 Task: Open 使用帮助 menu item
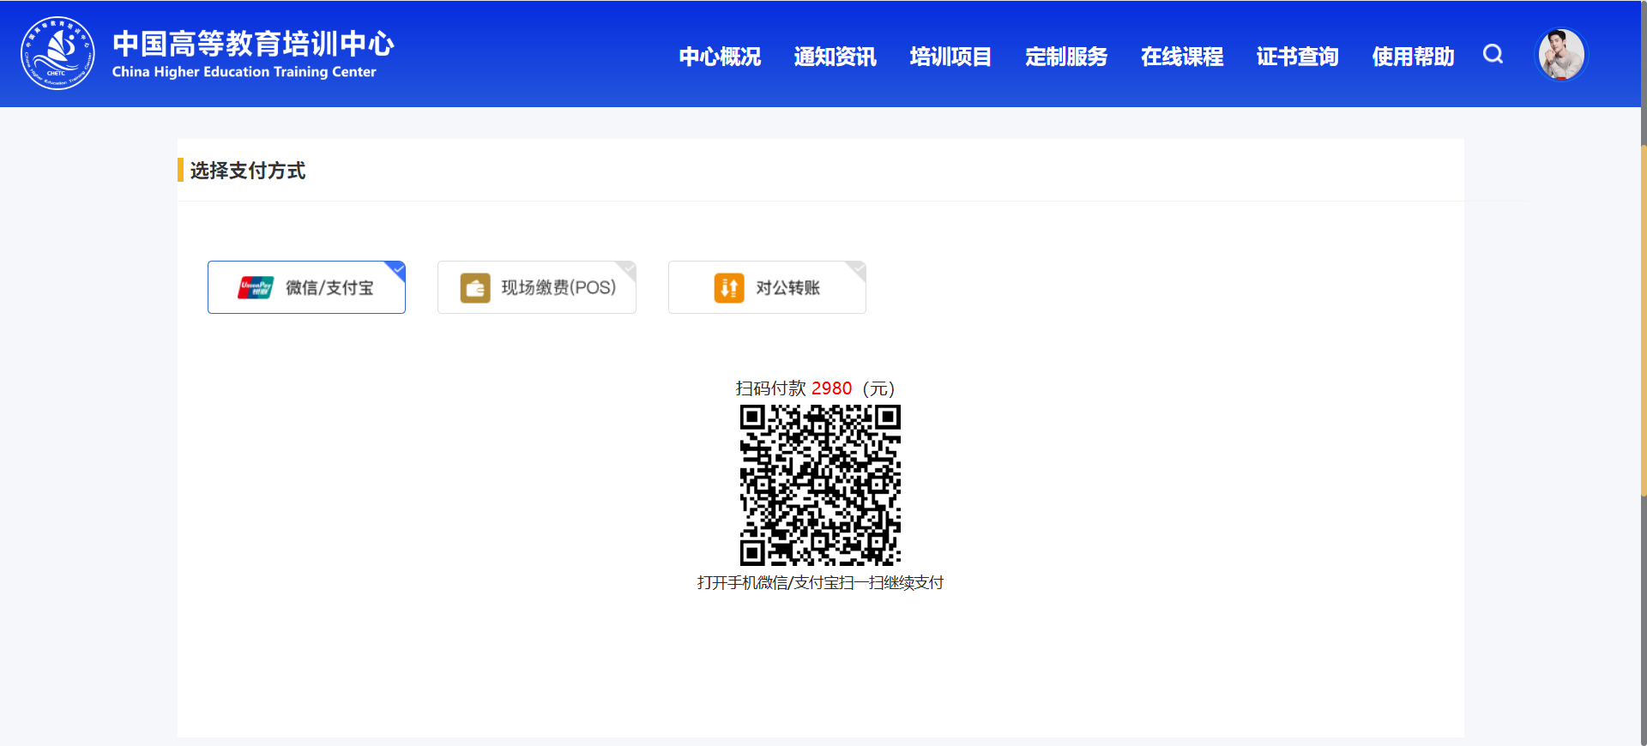[1413, 57]
